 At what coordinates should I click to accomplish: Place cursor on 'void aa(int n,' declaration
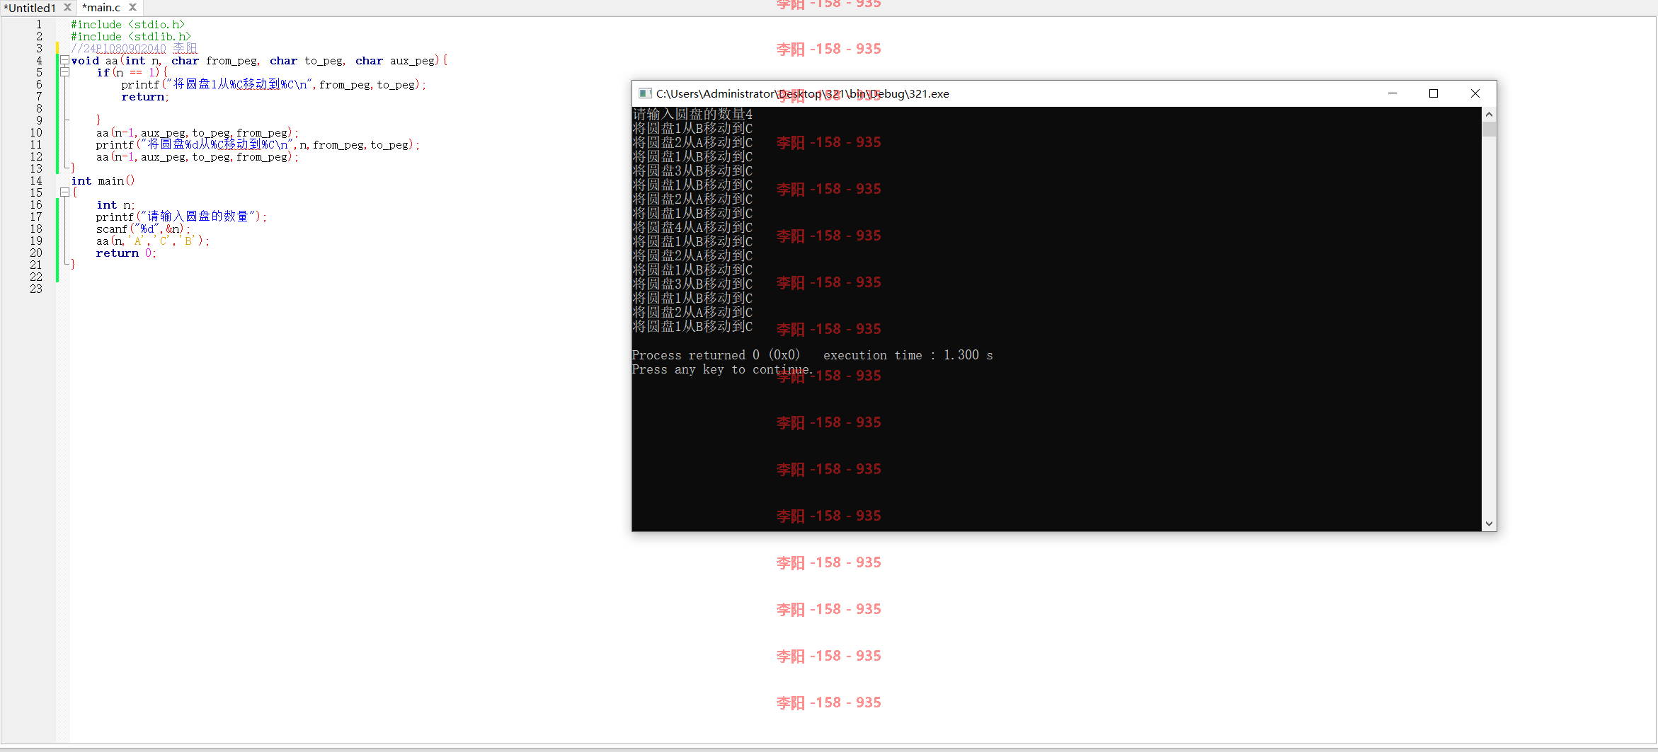[116, 61]
